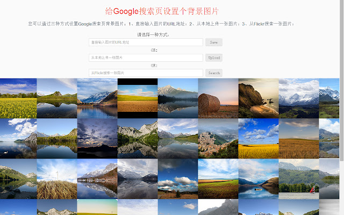
Task: Choose the lake with small boat thumbnail
Action: pyautogui.click(x=259, y=179)
